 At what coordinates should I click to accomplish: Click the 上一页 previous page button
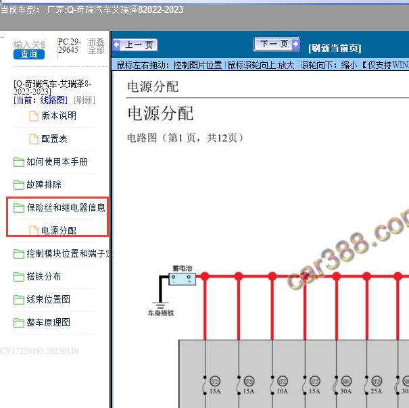coord(135,45)
